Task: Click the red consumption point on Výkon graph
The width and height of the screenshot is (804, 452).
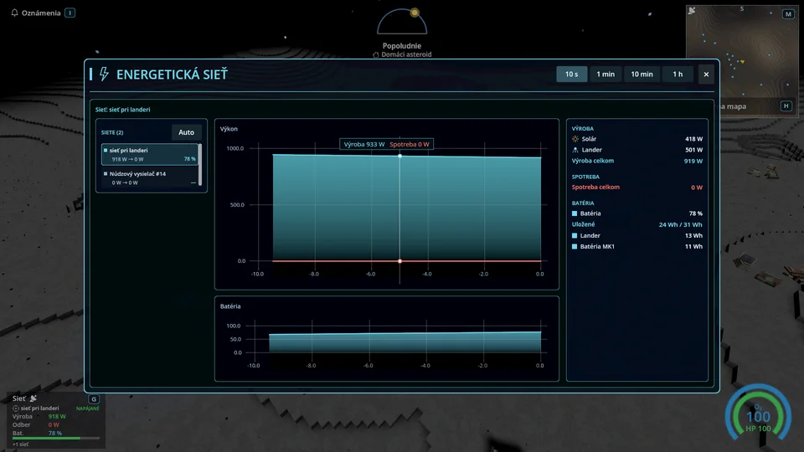Action: tap(400, 261)
